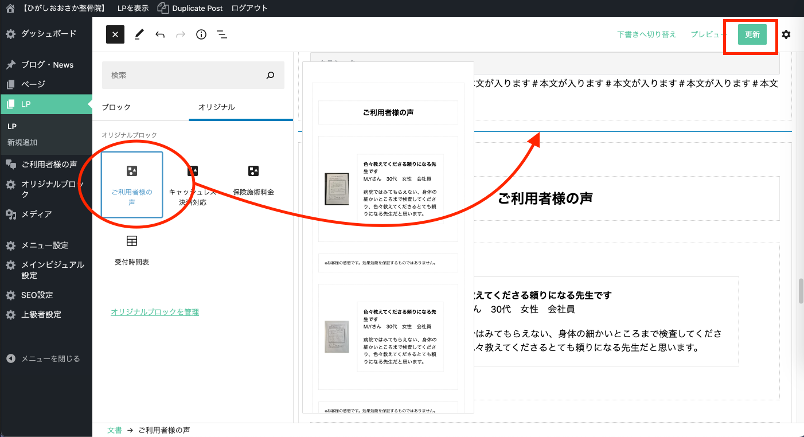
Task: Click the undo arrow icon
Action: click(160, 34)
